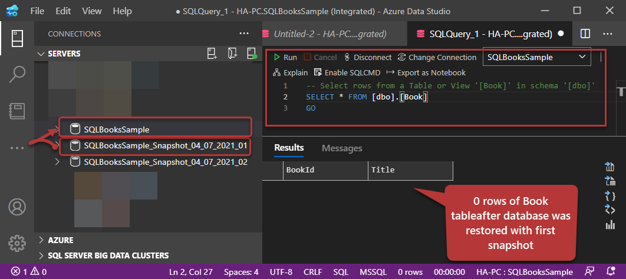Open the SQLBooksSample database dropdown

click(536, 58)
